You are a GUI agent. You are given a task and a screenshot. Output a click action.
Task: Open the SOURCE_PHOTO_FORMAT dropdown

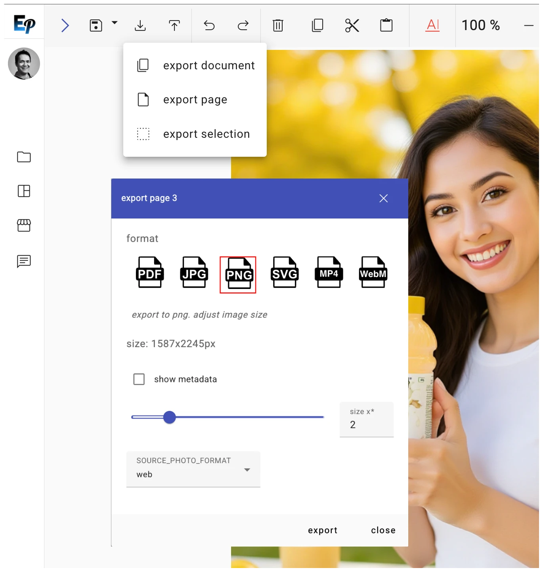pos(247,469)
